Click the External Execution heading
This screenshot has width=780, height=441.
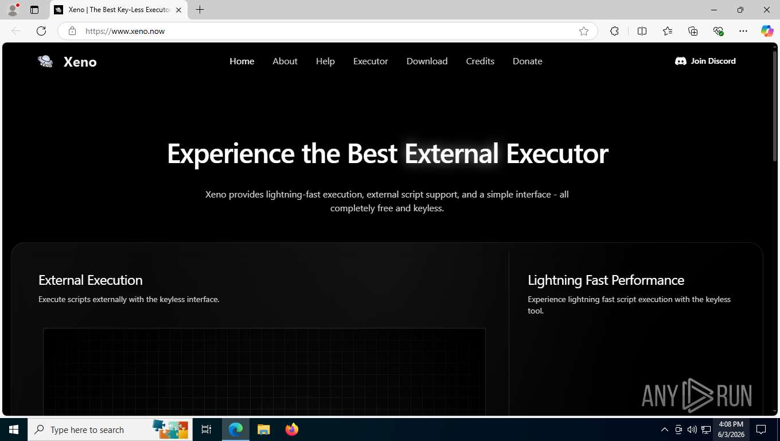click(91, 280)
